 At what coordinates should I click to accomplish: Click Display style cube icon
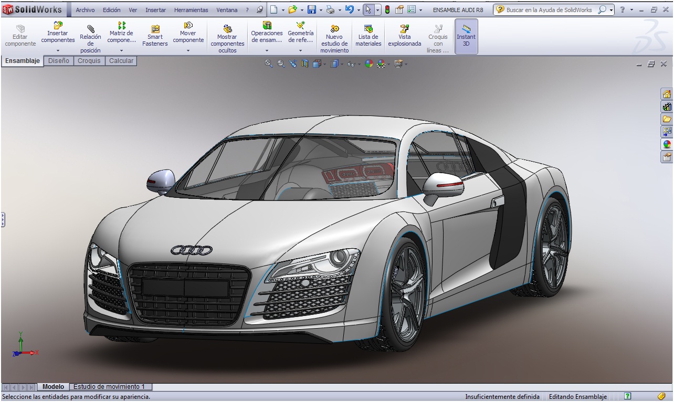[x=334, y=64]
